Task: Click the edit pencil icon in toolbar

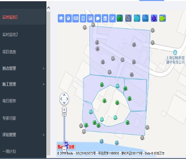Action: pos(113,18)
